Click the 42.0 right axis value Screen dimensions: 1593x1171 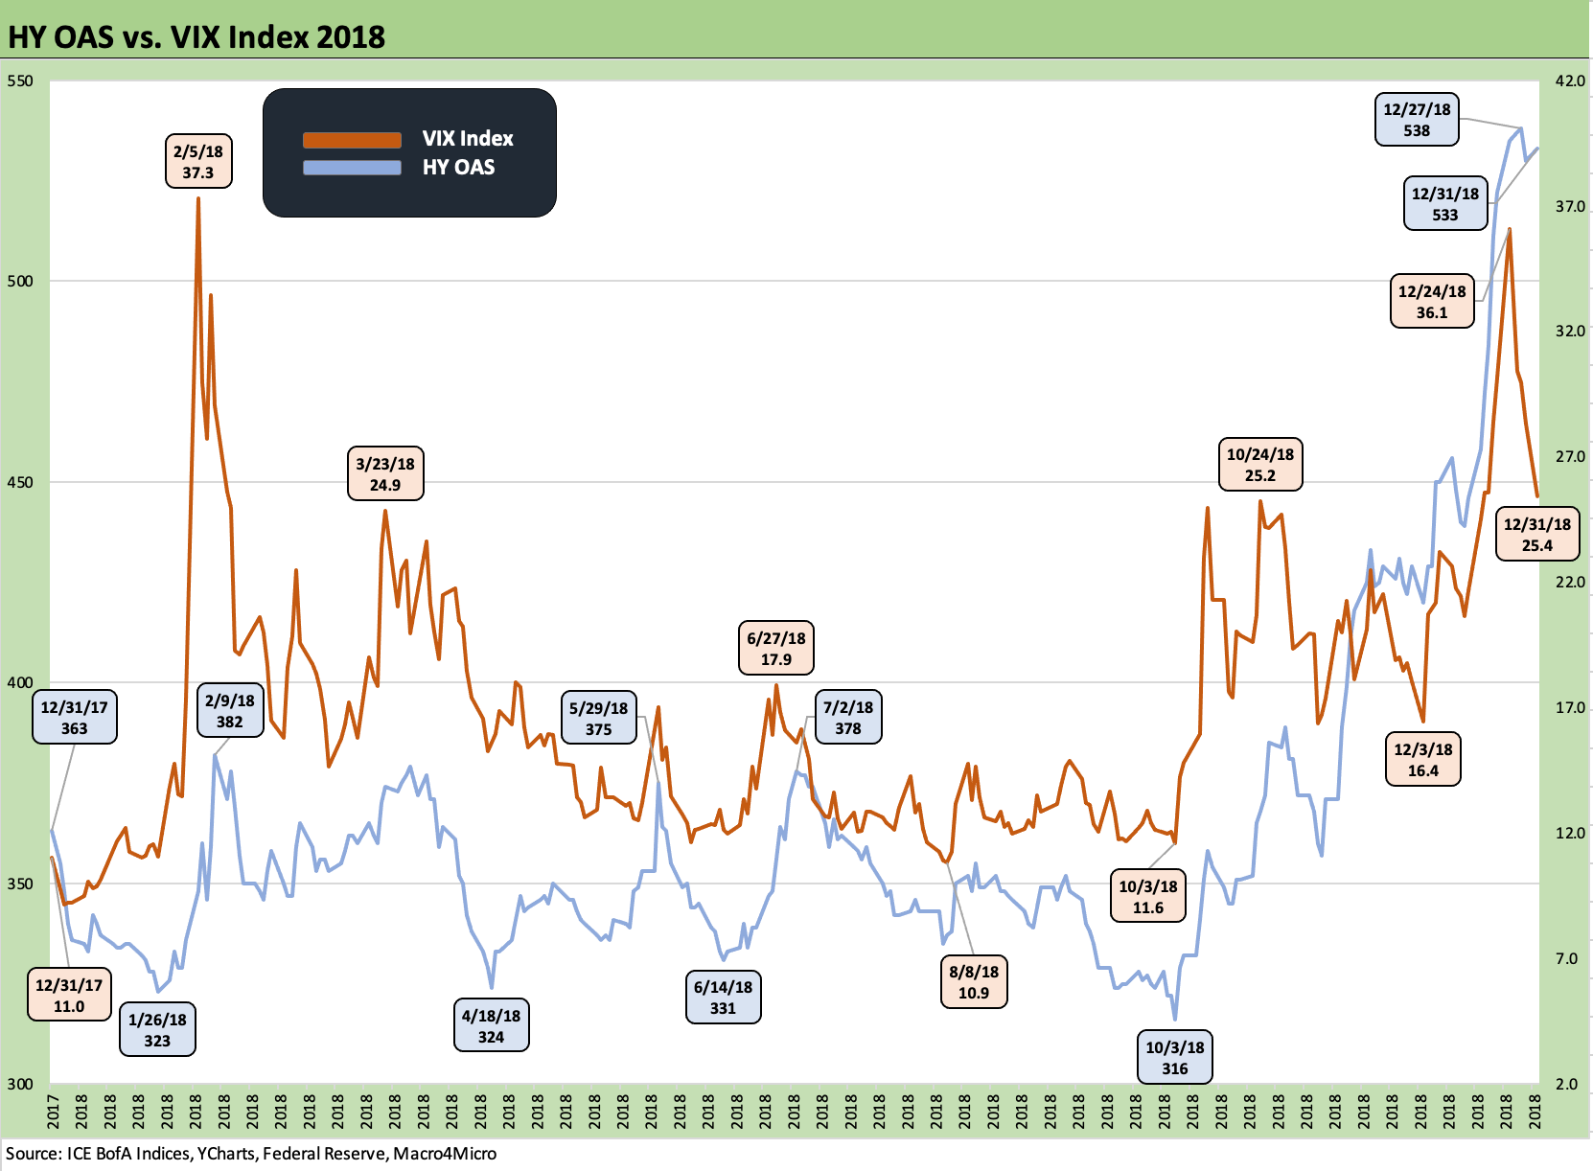coord(1570,80)
